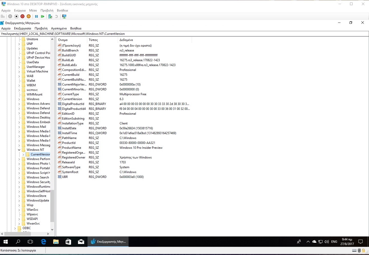Click the Ctrl+Alt+Del toolbar icon
The image size is (369, 255).
[x=3, y=16]
